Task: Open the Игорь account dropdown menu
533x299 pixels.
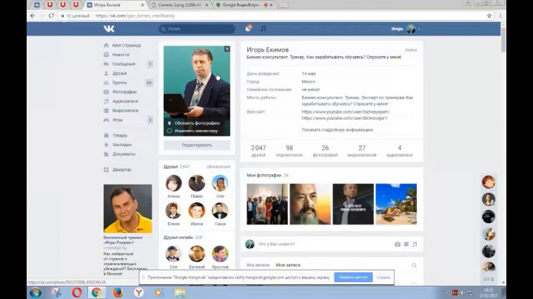Action: point(406,29)
